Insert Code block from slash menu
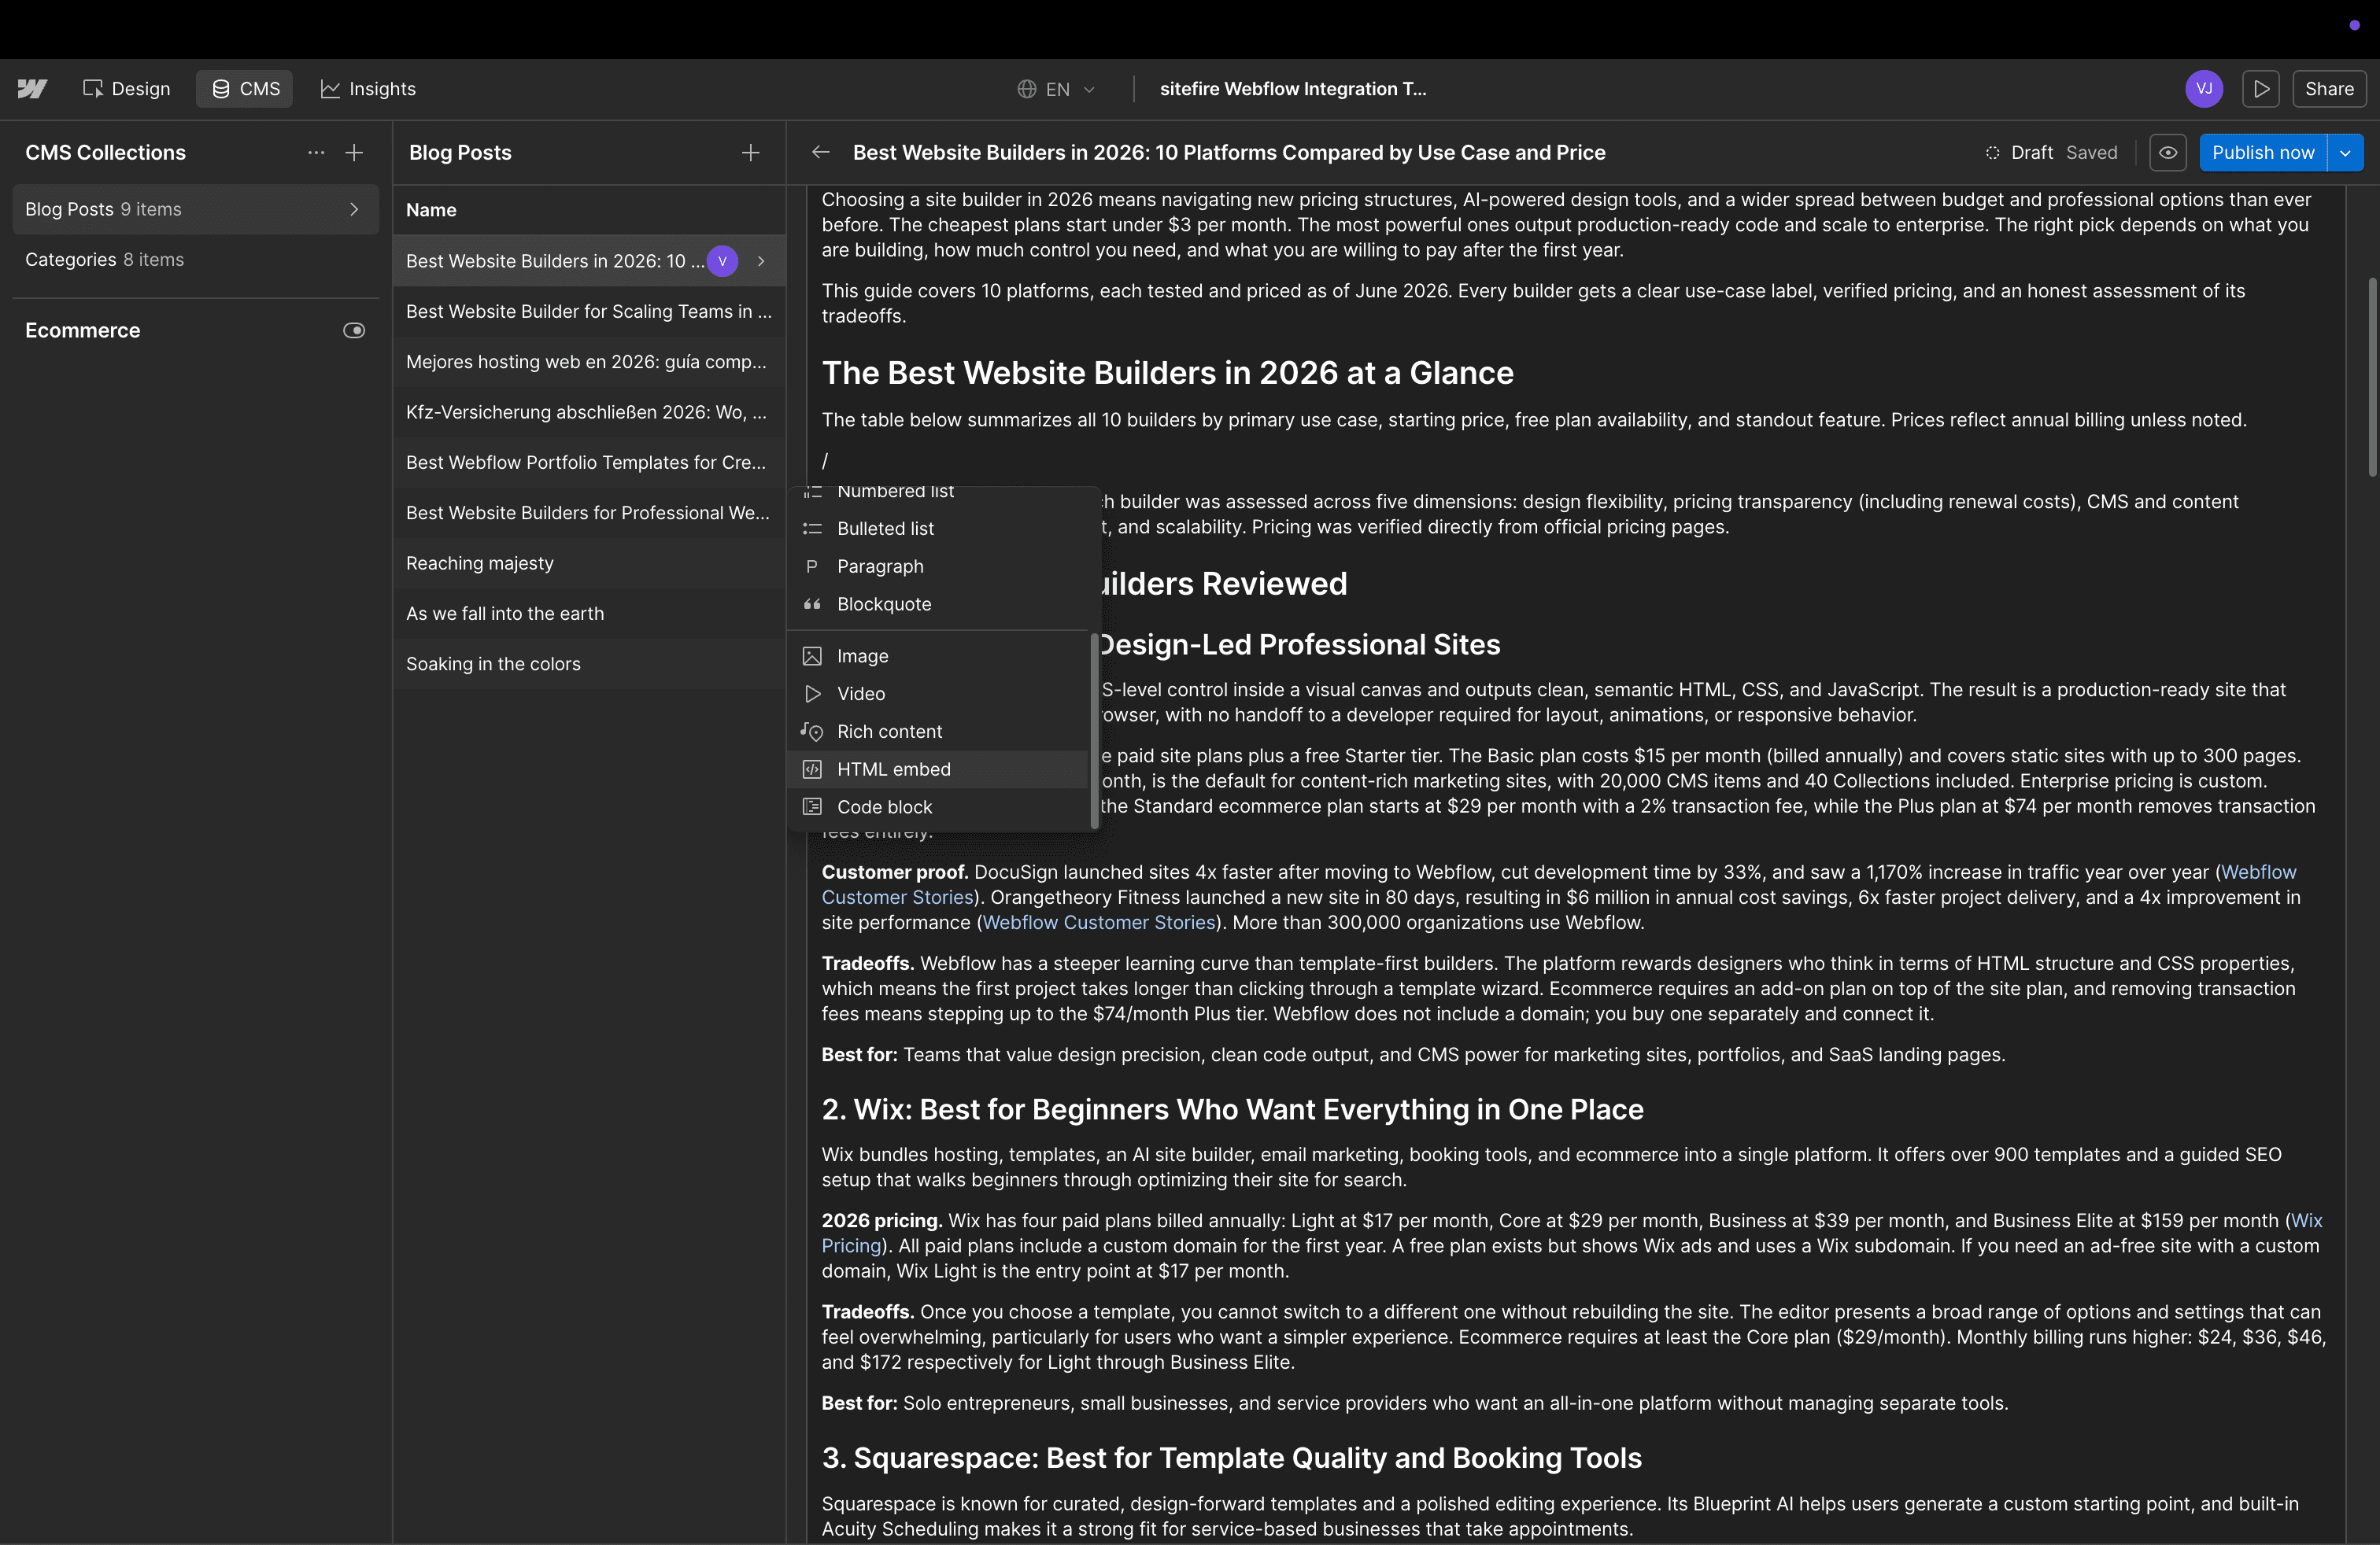The height and width of the screenshot is (1545, 2380). [938, 807]
